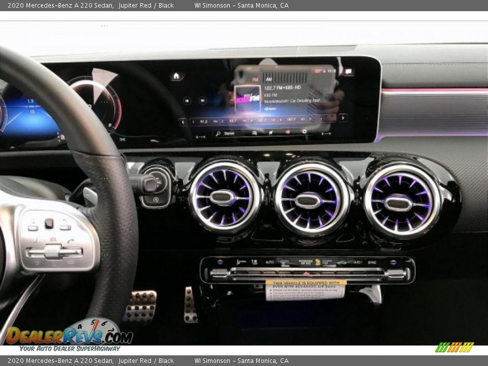Screen dimensions: 488x366
Task: Tap the previous station button on the screen
Action: [187, 101]
